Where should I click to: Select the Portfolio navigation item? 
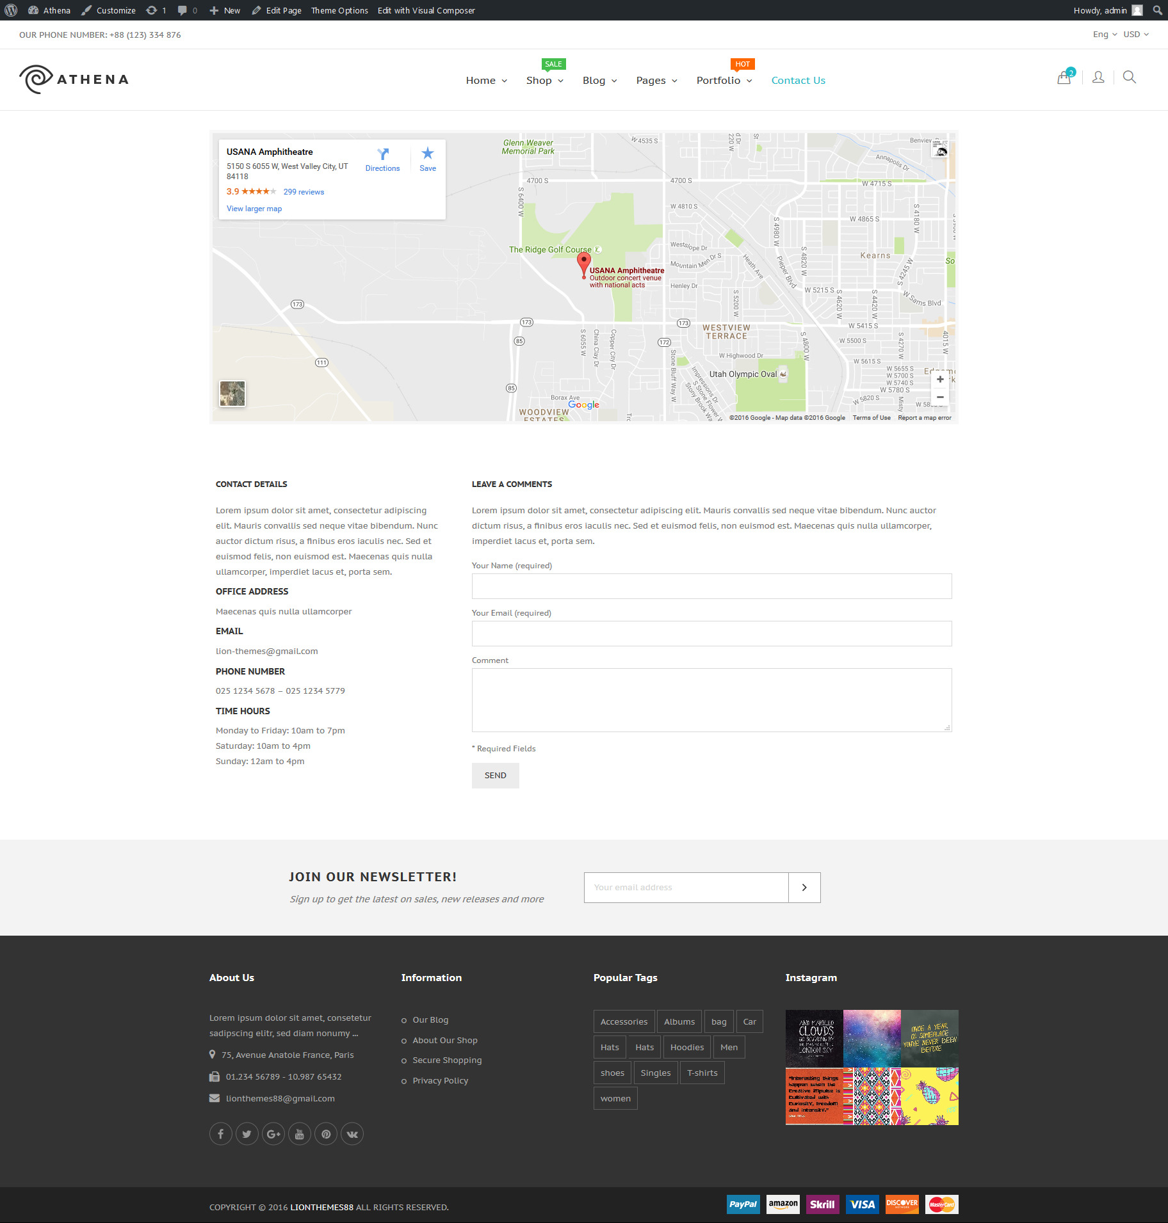click(718, 80)
